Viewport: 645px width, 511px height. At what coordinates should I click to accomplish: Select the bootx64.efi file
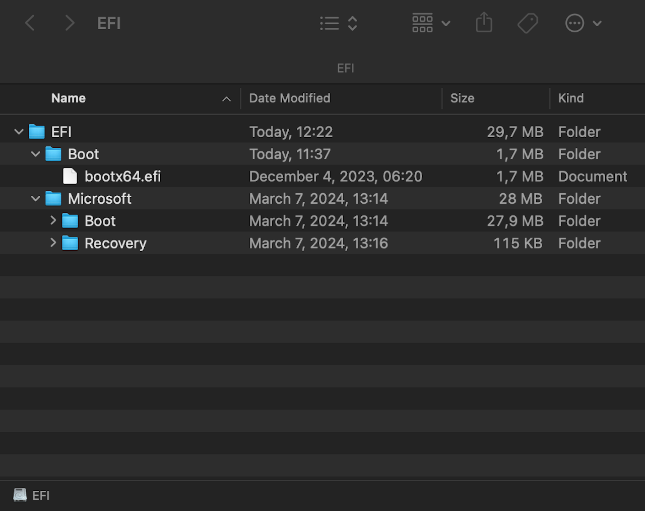[122, 177]
